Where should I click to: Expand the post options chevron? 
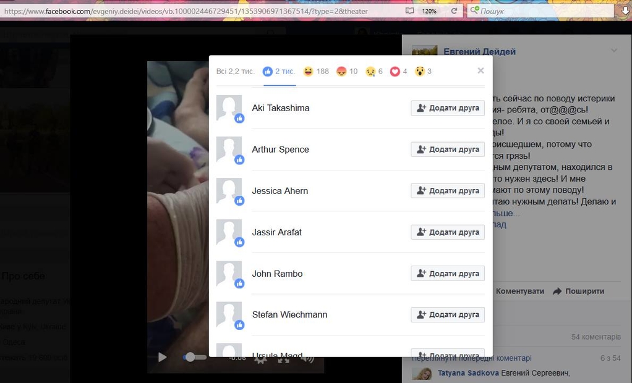[x=613, y=51]
